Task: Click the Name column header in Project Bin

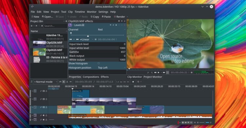Action: tap(49, 31)
